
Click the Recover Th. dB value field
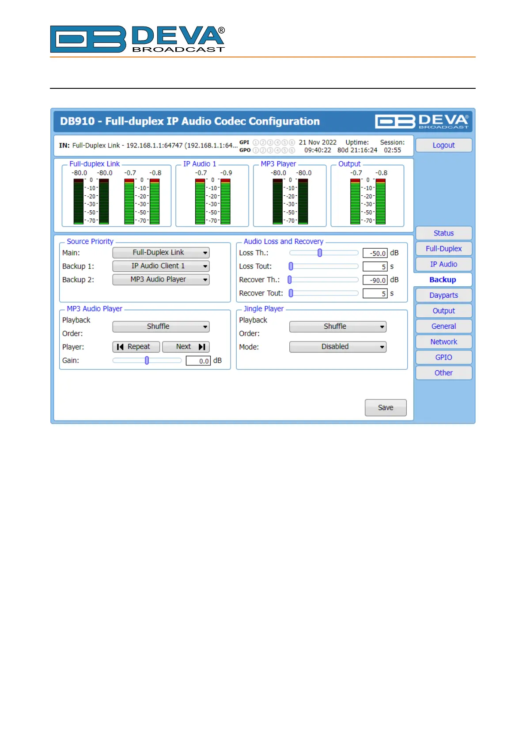click(x=375, y=280)
